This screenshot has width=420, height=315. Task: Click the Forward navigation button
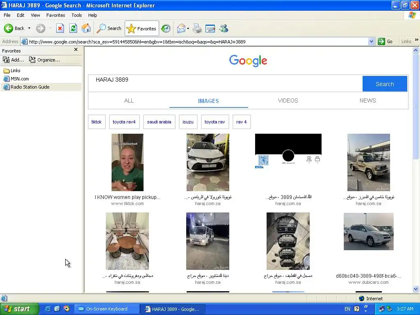click(x=41, y=28)
